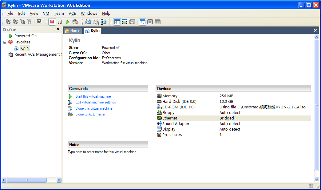Click the Hard Disk device icon

coord(159,101)
